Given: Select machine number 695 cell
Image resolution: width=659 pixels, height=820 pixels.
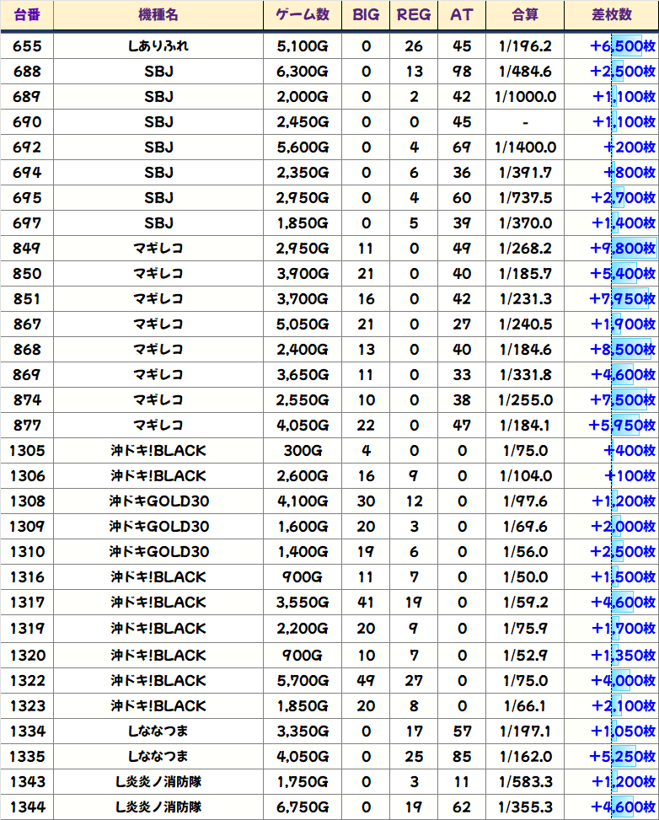Looking at the screenshot, I should pyautogui.click(x=27, y=198).
